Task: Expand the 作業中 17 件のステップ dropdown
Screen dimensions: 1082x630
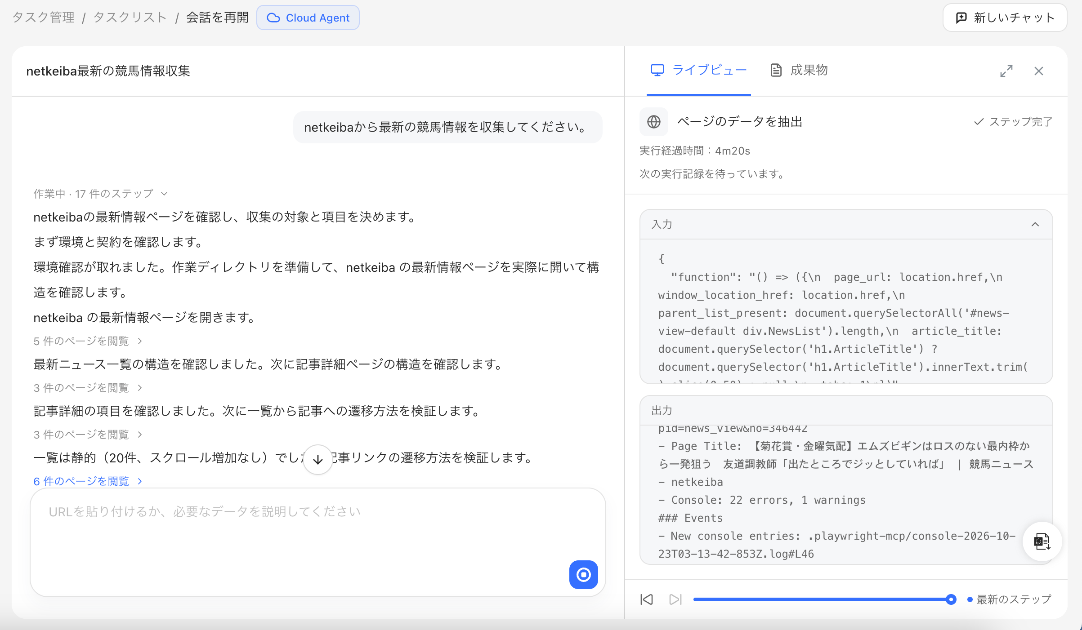Action: (101, 194)
